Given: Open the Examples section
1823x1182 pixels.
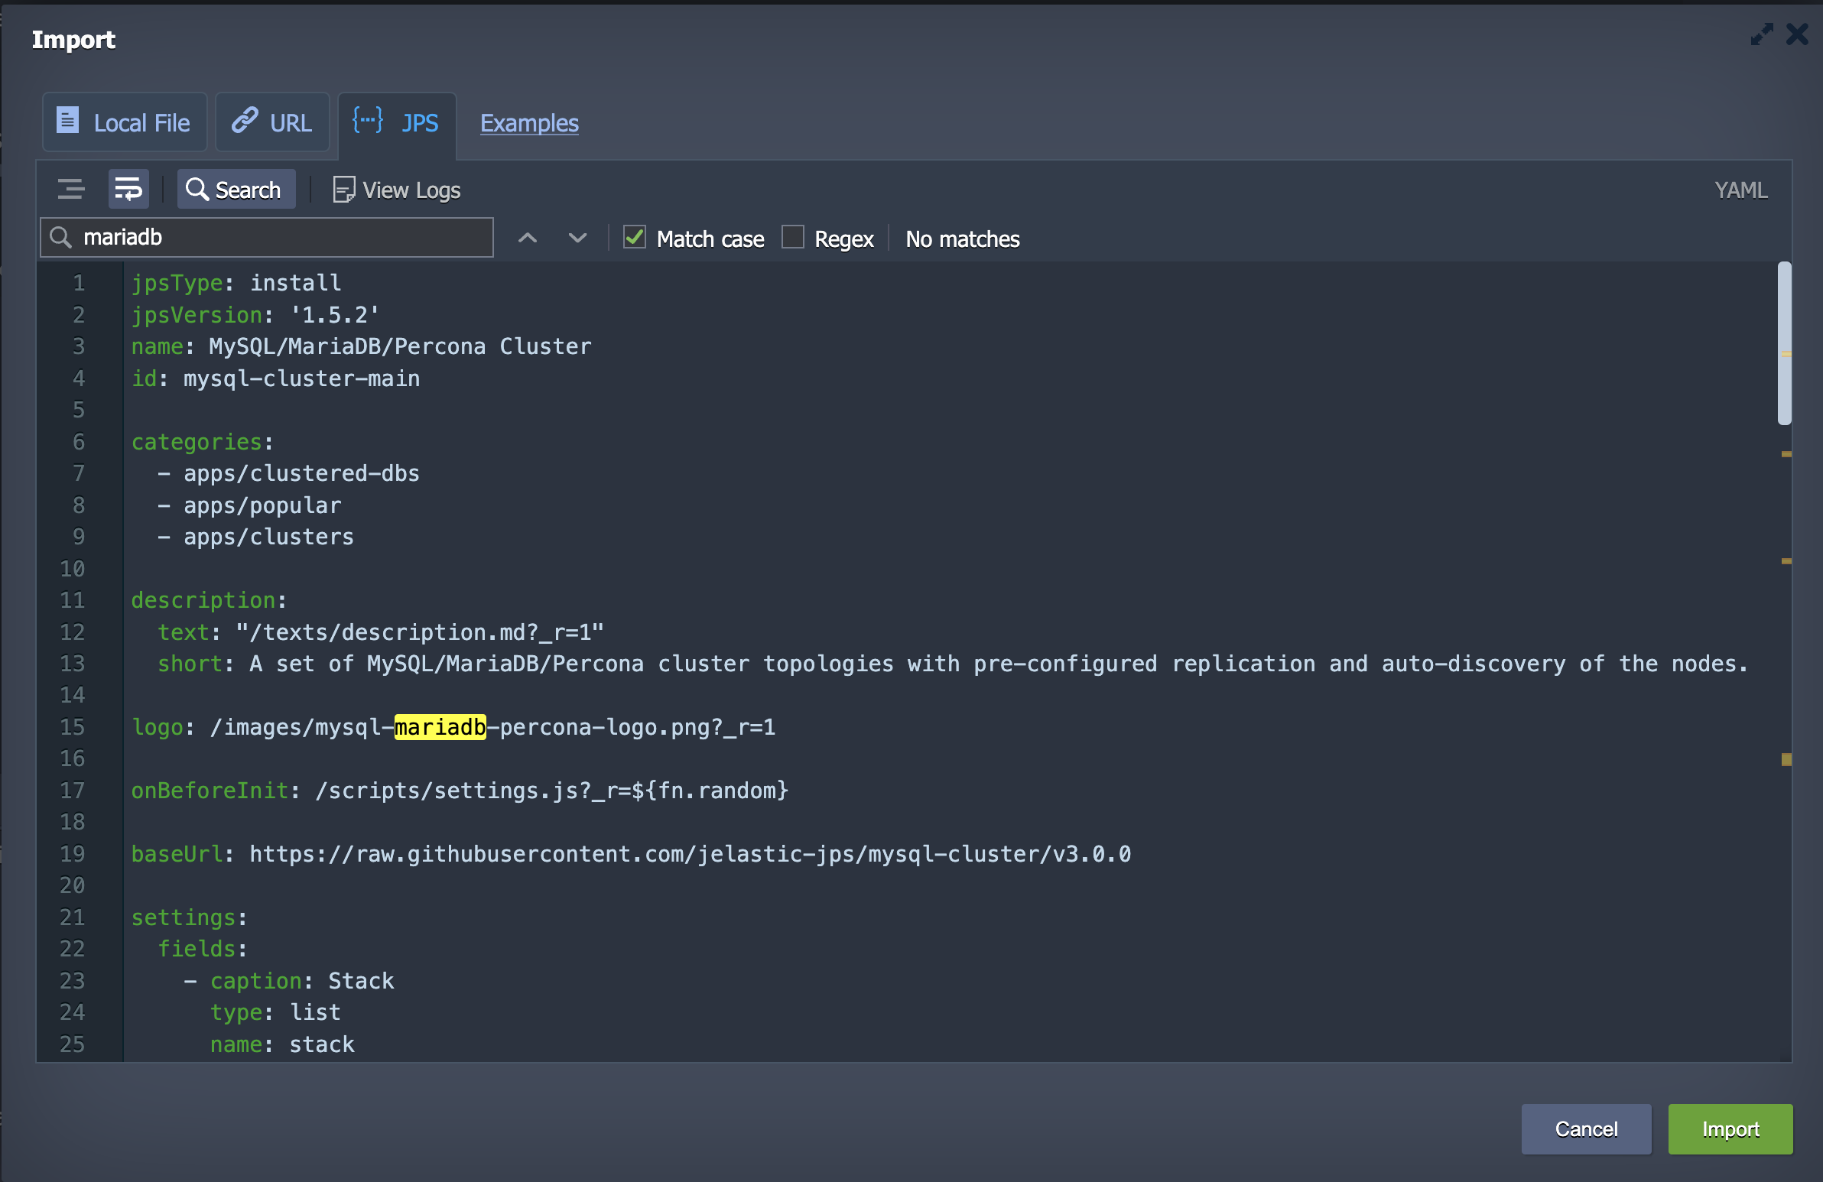Looking at the screenshot, I should click(x=529, y=122).
